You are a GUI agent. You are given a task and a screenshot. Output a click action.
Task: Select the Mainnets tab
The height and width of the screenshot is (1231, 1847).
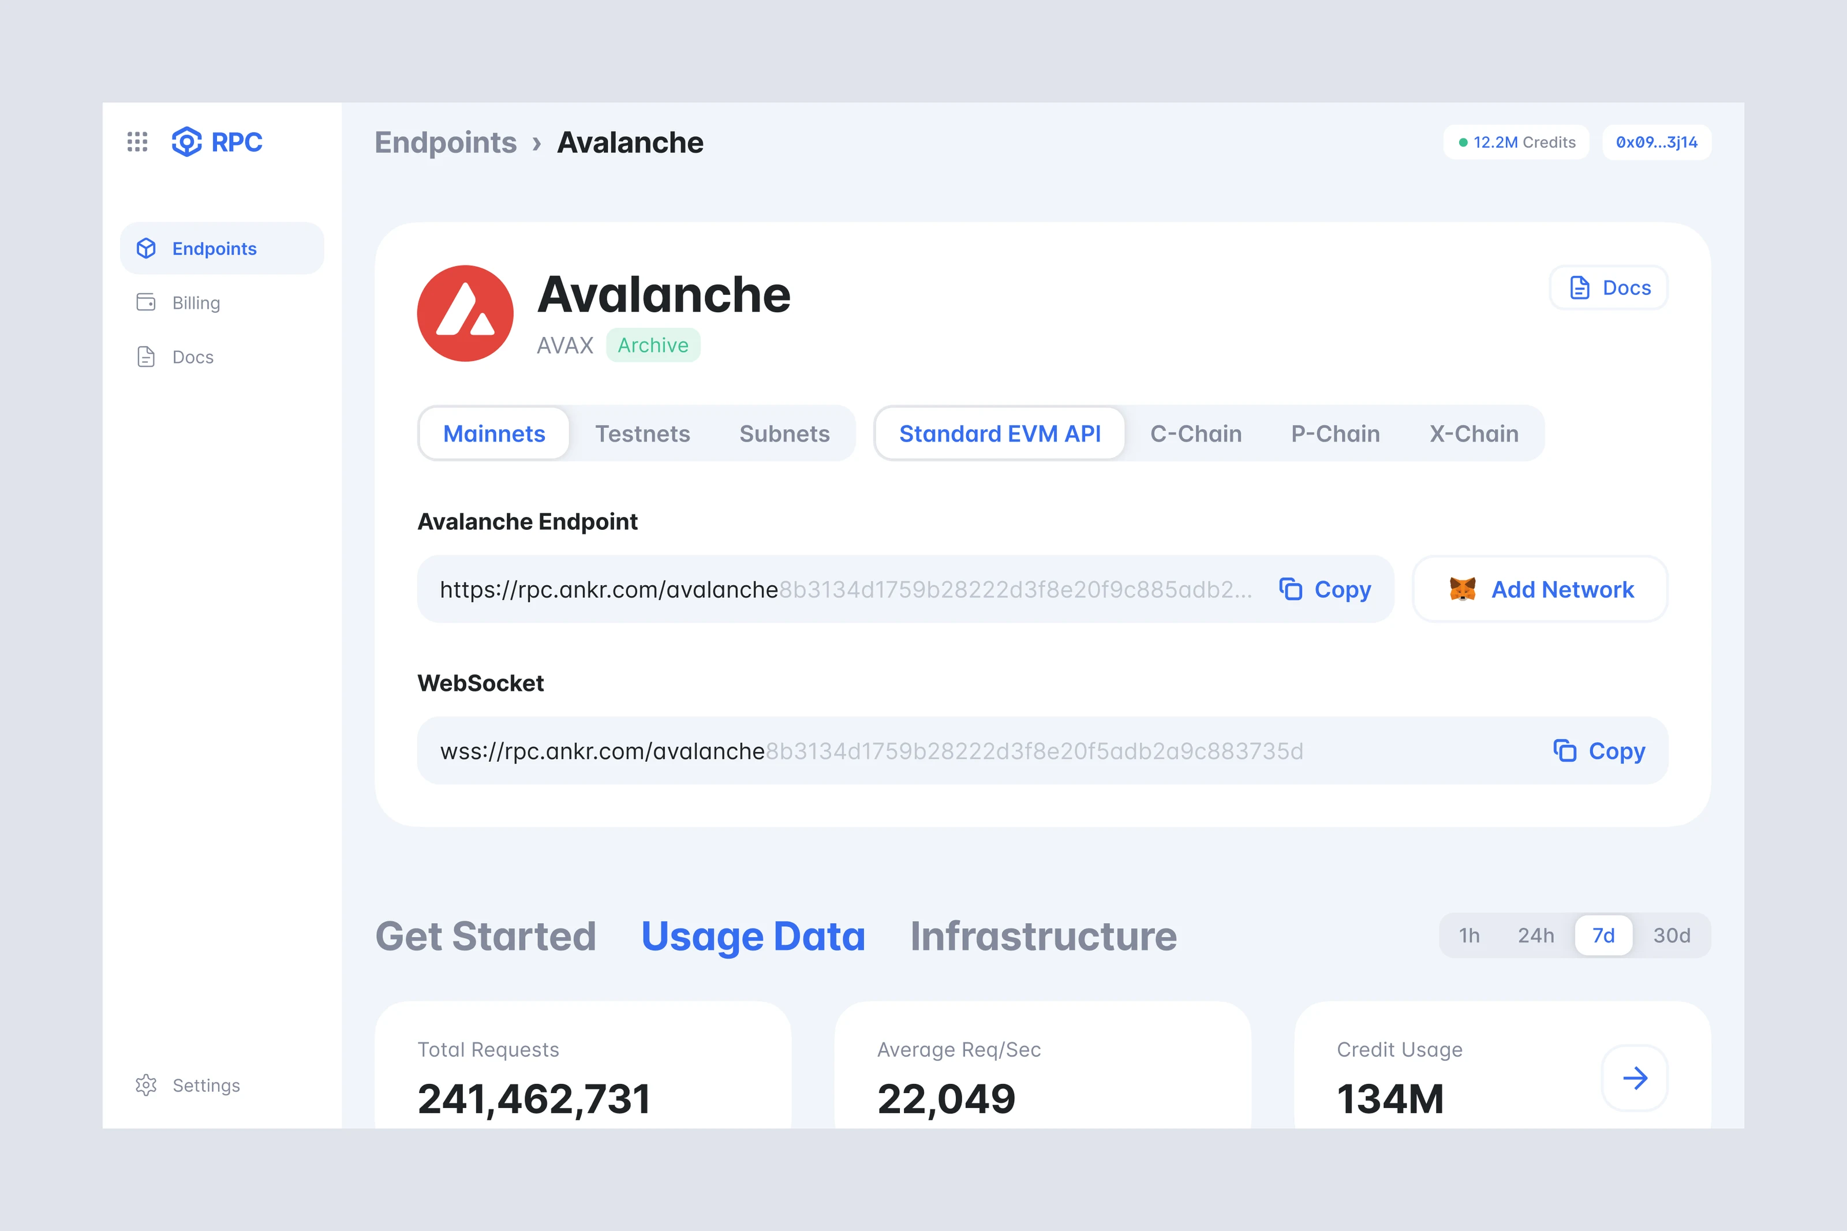coord(493,433)
